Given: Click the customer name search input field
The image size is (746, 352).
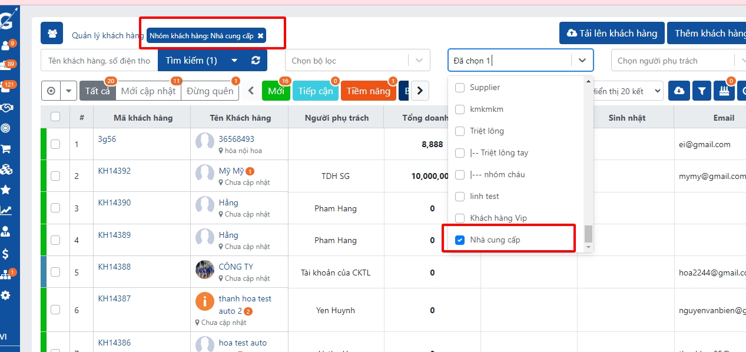Looking at the screenshot, I should (99, 61).
